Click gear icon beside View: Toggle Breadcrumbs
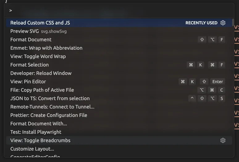This screenshot has height=162, width=239. (223, 140)
